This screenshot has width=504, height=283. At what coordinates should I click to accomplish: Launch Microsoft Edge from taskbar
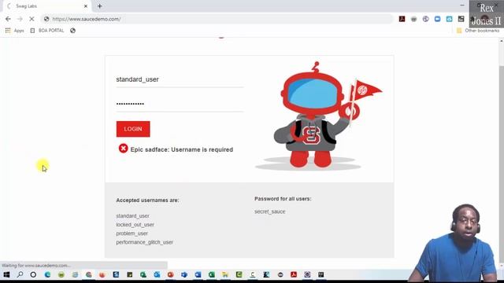point(47,274)
